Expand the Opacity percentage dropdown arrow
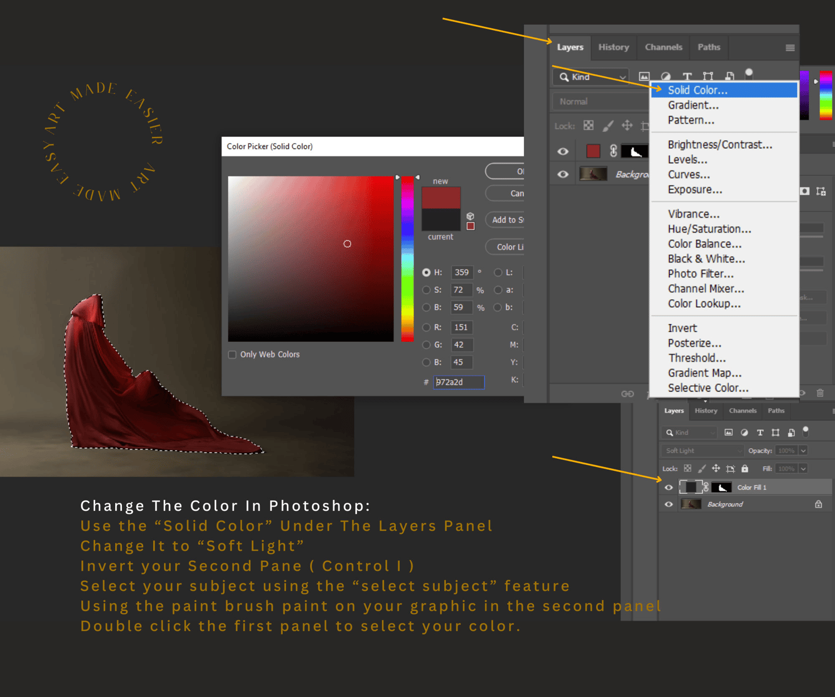Viewport: 835px width, 697px height. coord(803,450)
